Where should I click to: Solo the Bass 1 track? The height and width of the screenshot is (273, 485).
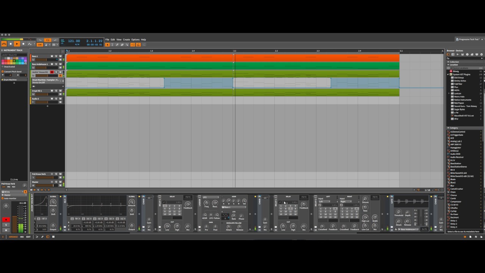point(56,56)
